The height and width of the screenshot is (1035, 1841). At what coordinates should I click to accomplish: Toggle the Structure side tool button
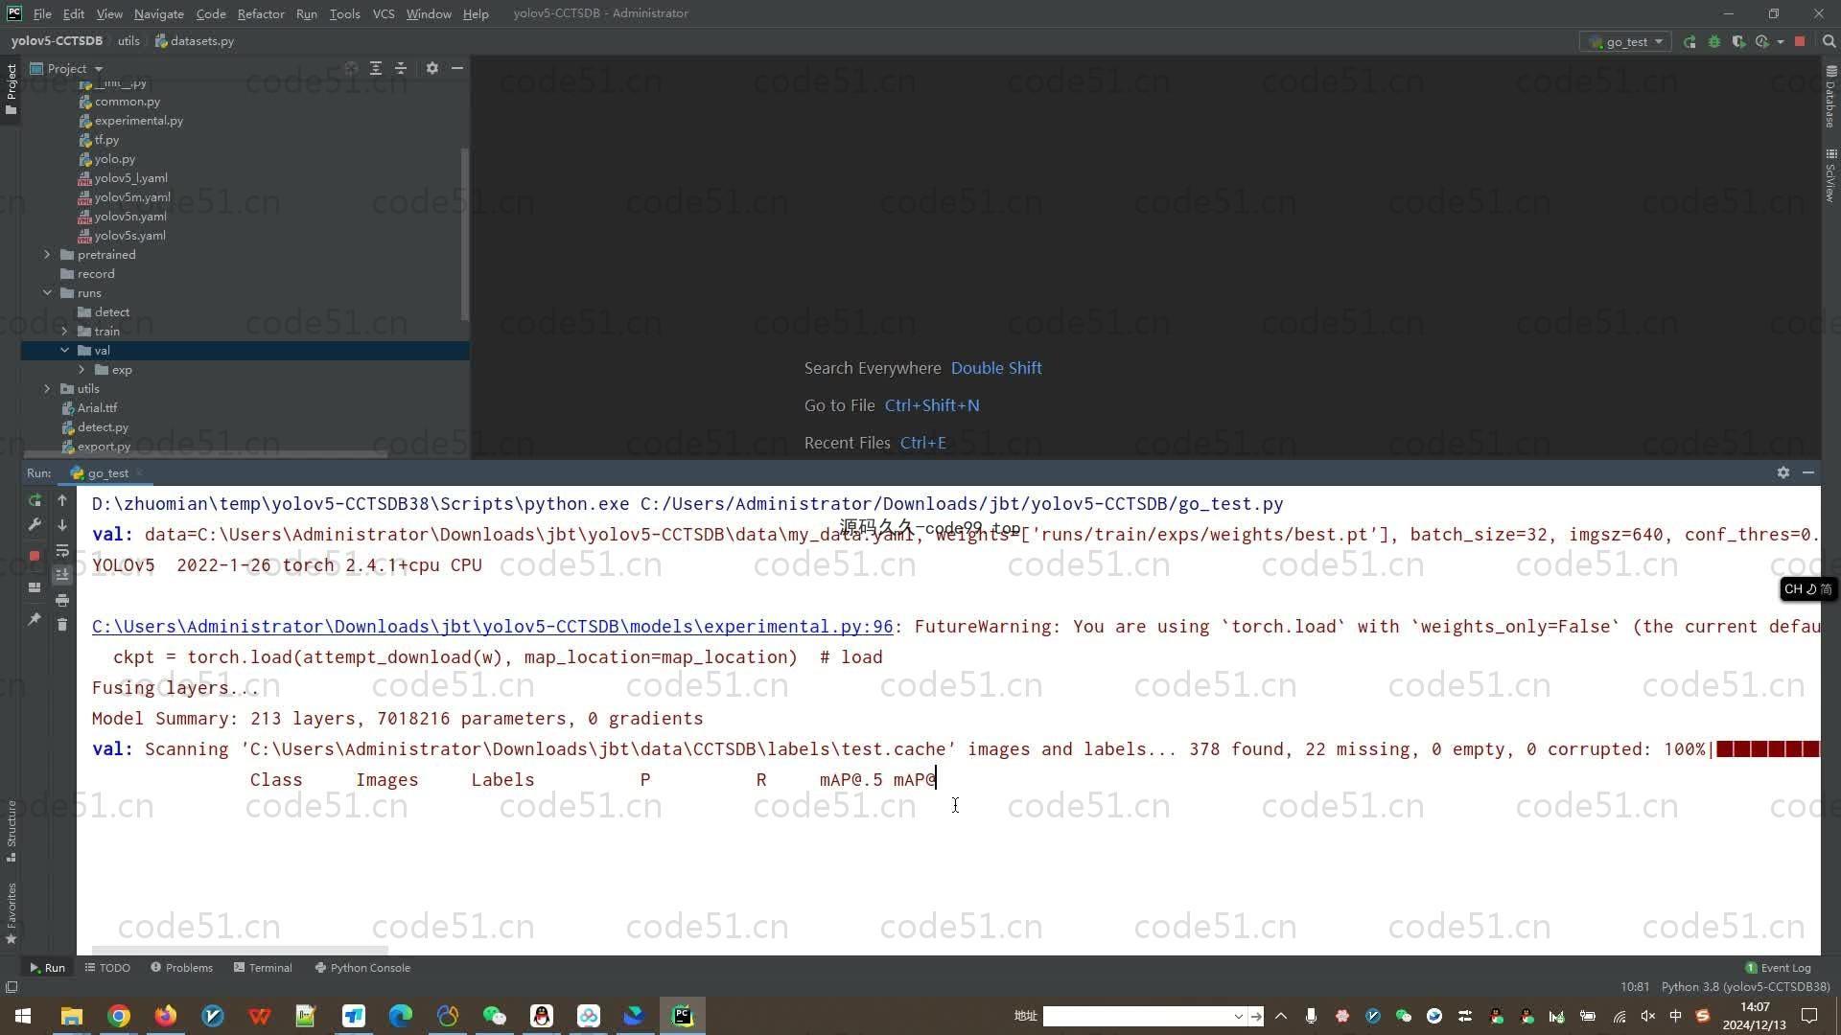[x=11, y=831]
